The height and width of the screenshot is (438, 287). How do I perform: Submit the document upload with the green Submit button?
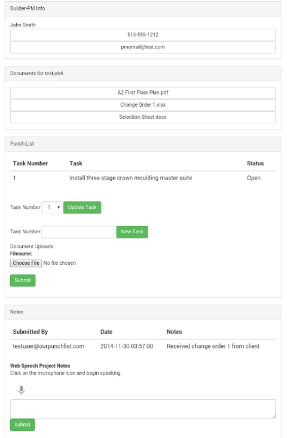[23, 280]
